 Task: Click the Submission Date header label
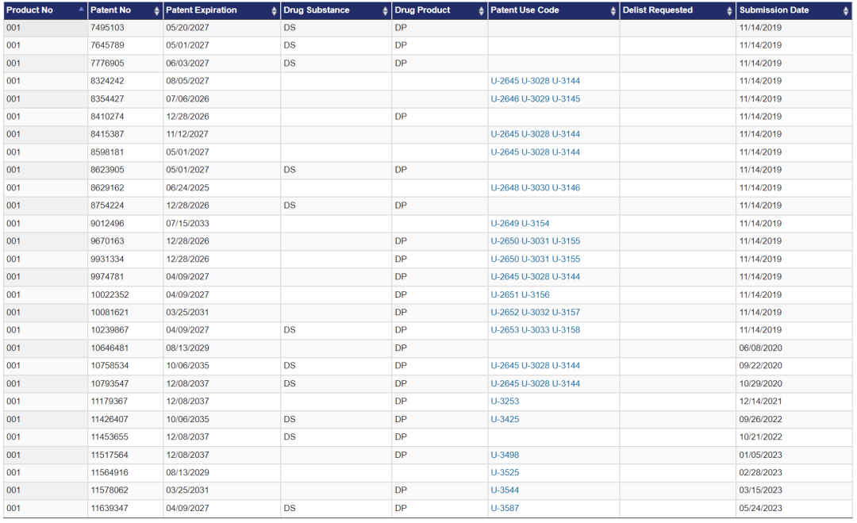(774, 10)
